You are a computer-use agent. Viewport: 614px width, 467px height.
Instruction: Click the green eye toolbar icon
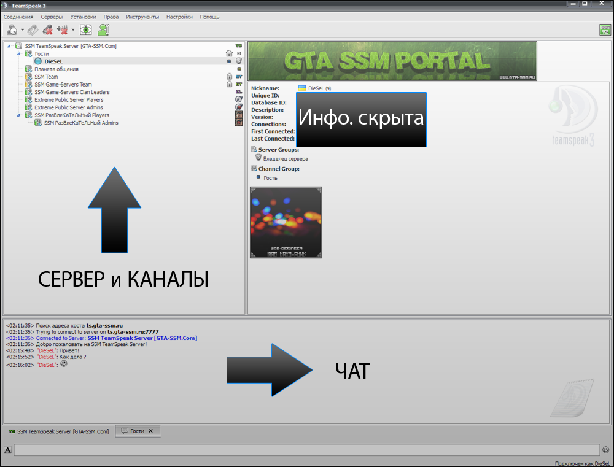86,29
